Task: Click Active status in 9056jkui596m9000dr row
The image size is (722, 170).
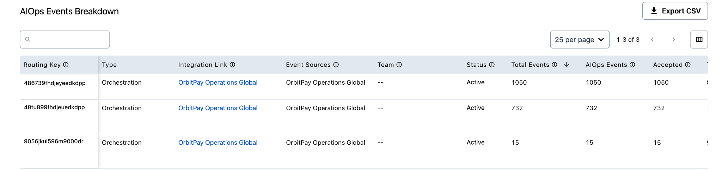Action: (x=476, y=142)
